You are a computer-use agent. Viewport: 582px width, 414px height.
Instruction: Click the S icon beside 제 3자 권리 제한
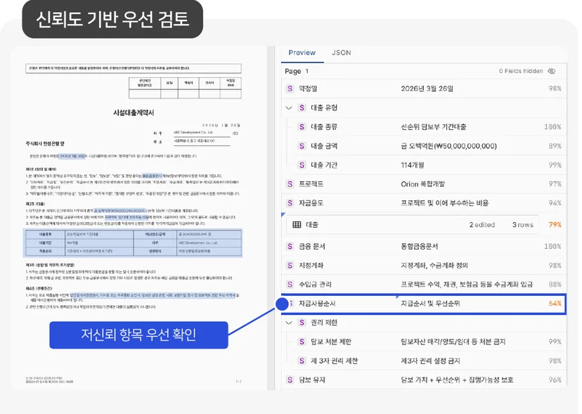pos(302,361)
